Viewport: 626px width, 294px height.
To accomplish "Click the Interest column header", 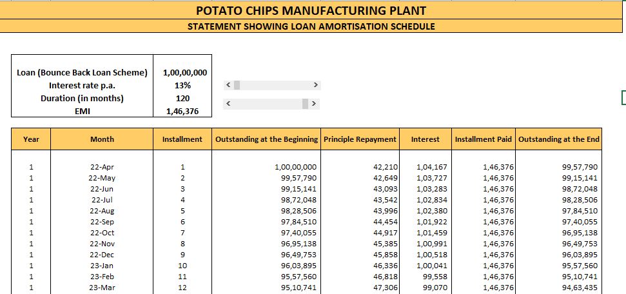I will pos(425,139).
